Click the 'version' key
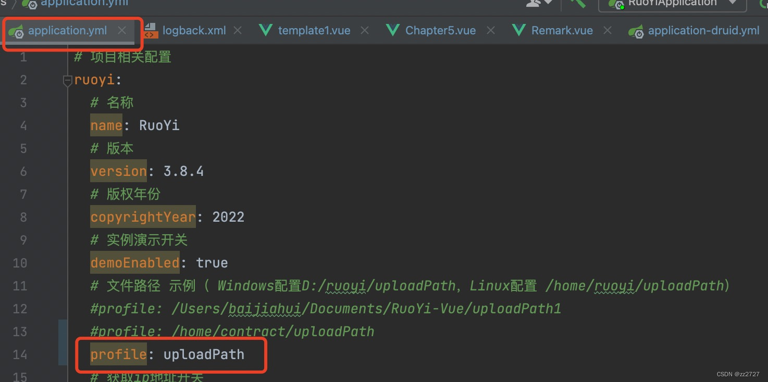Image resolution: width=768 pixels, height=382 pixels. coord(118,171)
